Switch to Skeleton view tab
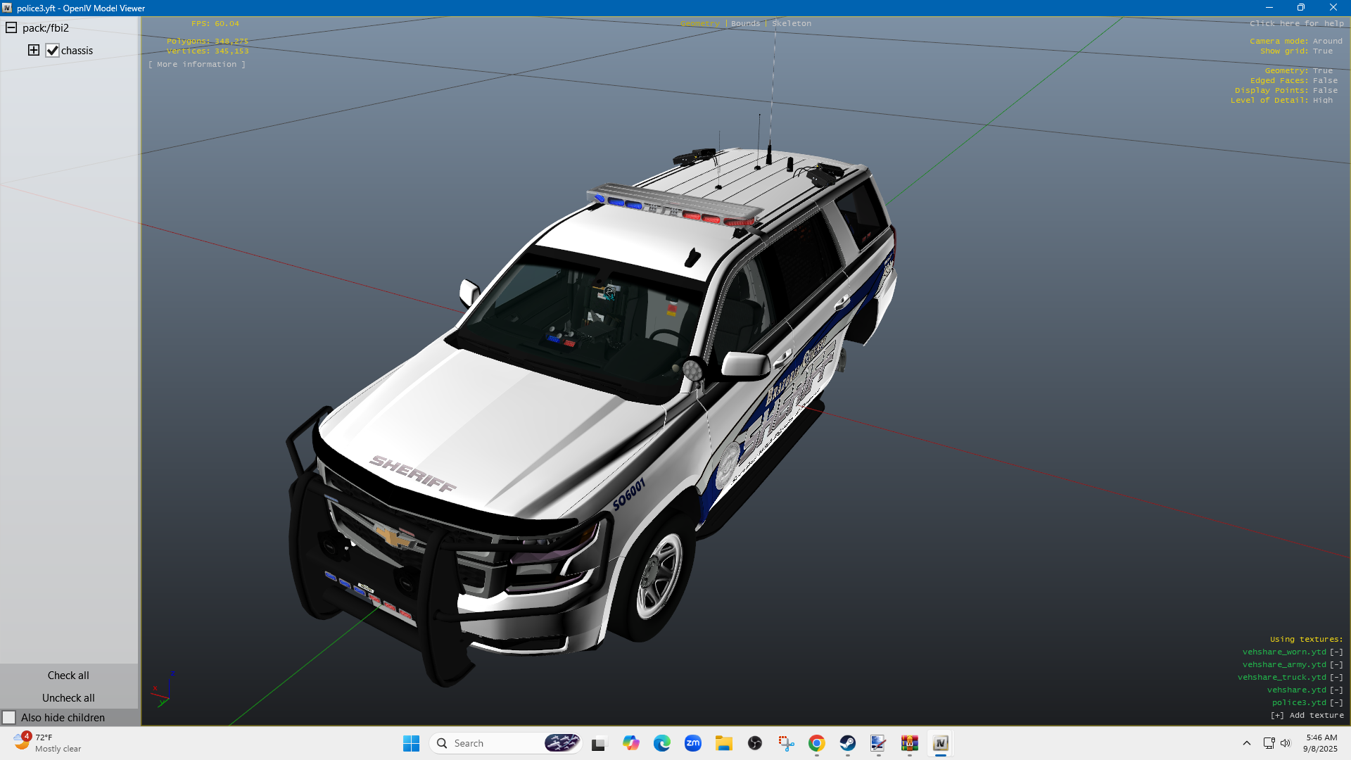 click(x=792, y=23)
